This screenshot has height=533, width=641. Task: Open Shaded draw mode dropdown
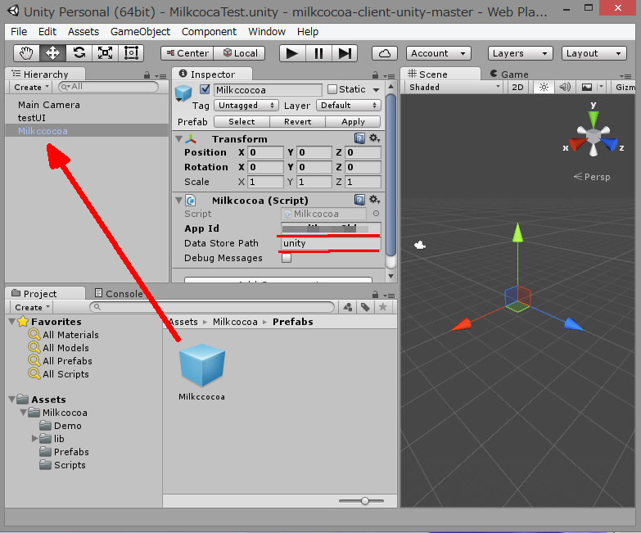point(453,87)
